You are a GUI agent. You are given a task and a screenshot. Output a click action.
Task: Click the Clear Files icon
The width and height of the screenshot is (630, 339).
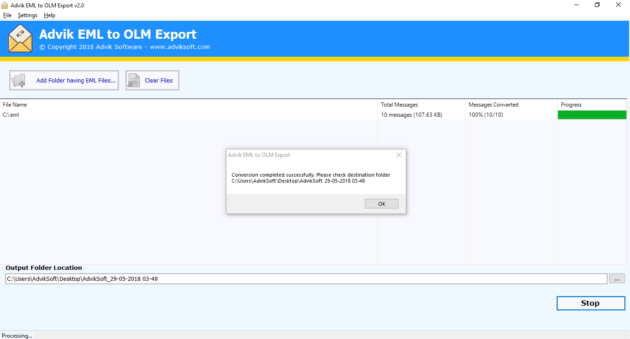click(133, 80)
